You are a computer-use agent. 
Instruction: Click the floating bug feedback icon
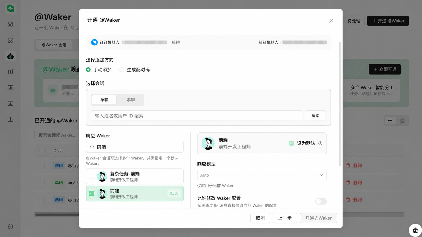415,230
